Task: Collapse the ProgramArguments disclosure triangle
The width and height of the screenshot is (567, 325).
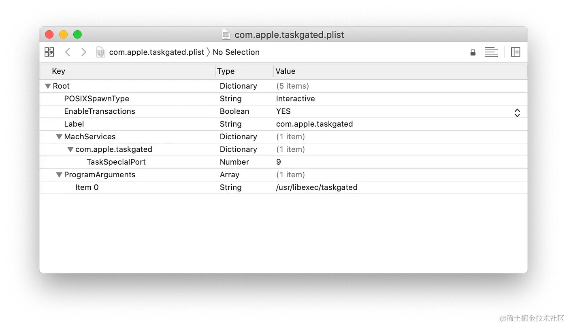Action: click(59, 175)
